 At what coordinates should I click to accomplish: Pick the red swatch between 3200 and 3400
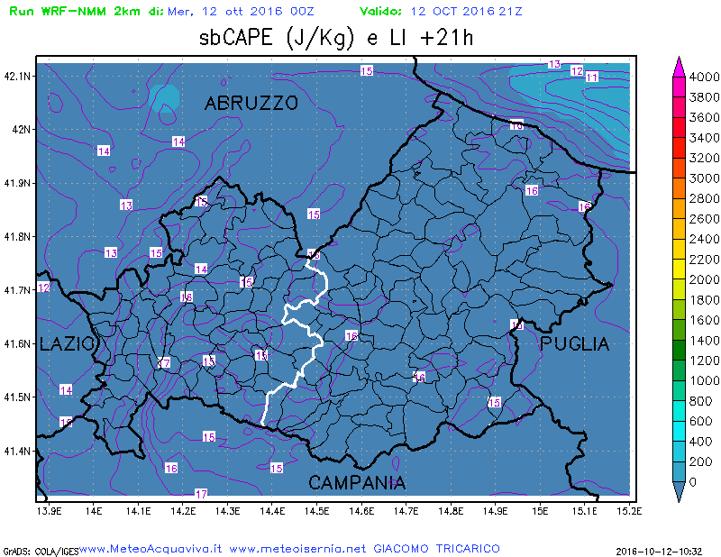pos(680,147)
